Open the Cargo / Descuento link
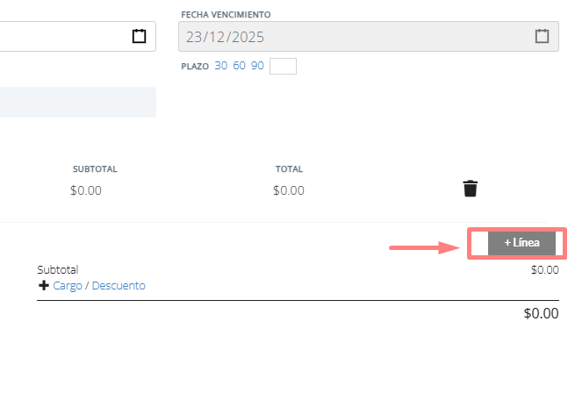The width and height of the screenshot is (575, 400). (x=99, y=286)
